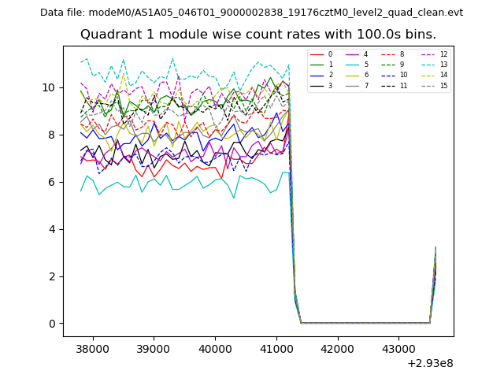Click the y-axis tick label 10

[50, 87]
